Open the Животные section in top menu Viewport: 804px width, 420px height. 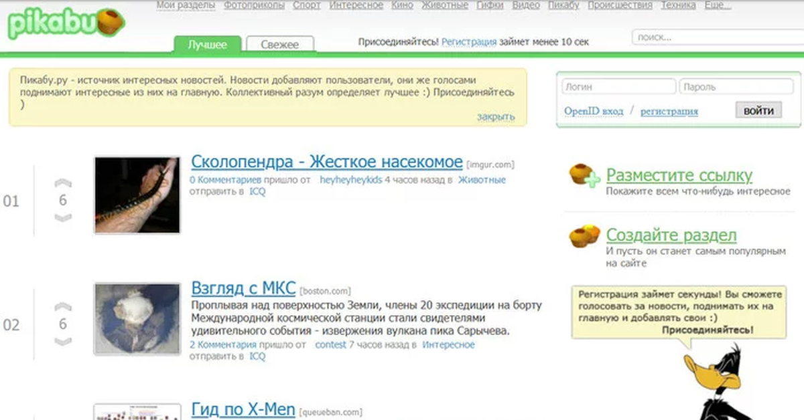[444, 5]
